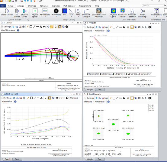The width and height of the screenshot is (167, 162).
Task: Toggle the lock on the Layout window
Action: click(x=56, y=27)
